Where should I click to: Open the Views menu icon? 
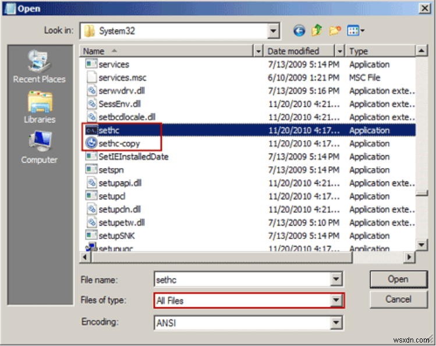tap(356, 30)
